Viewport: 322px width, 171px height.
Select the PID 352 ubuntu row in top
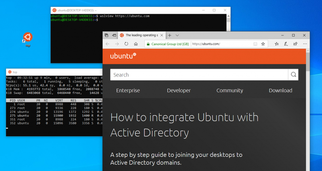[x=54, y=123]
